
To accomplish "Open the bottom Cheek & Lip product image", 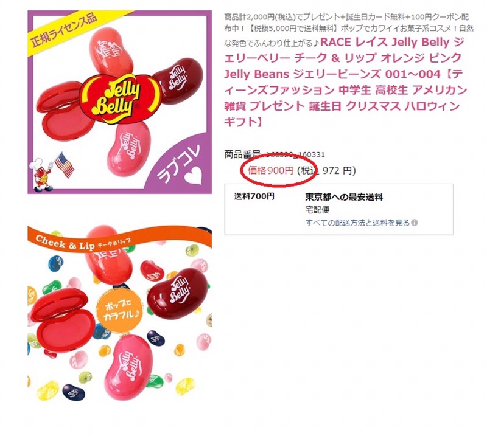I will (x=119, y=313).
